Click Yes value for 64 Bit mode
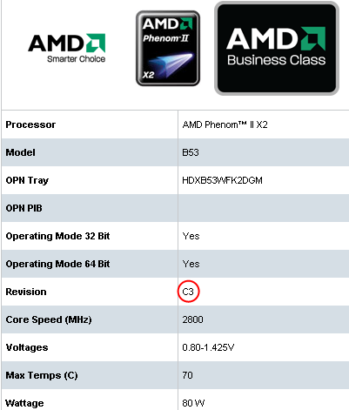The height and width of the screenshot is (410, 349). [191, 264]
